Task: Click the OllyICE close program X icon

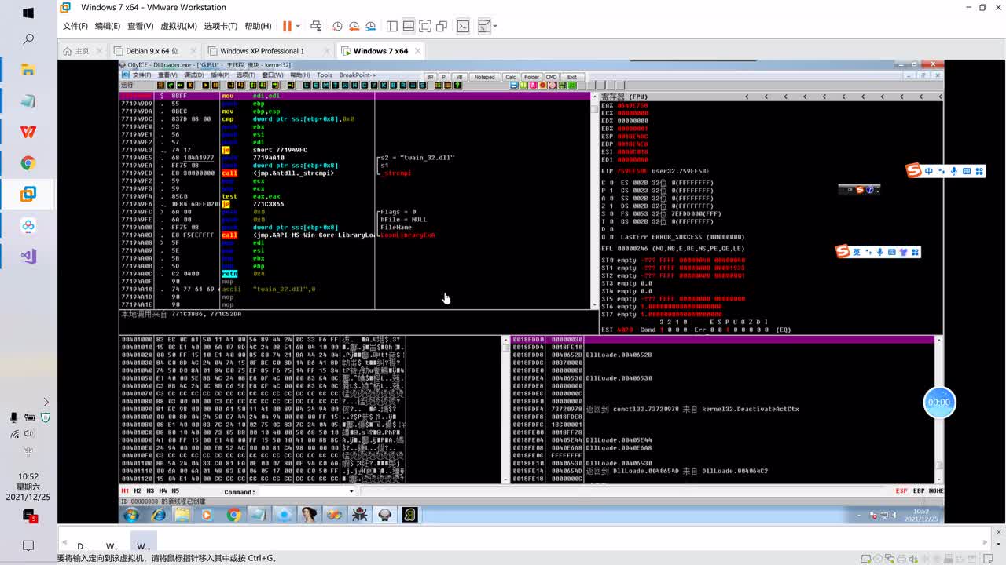Action: pyautogui.click(x=190, y=85)
